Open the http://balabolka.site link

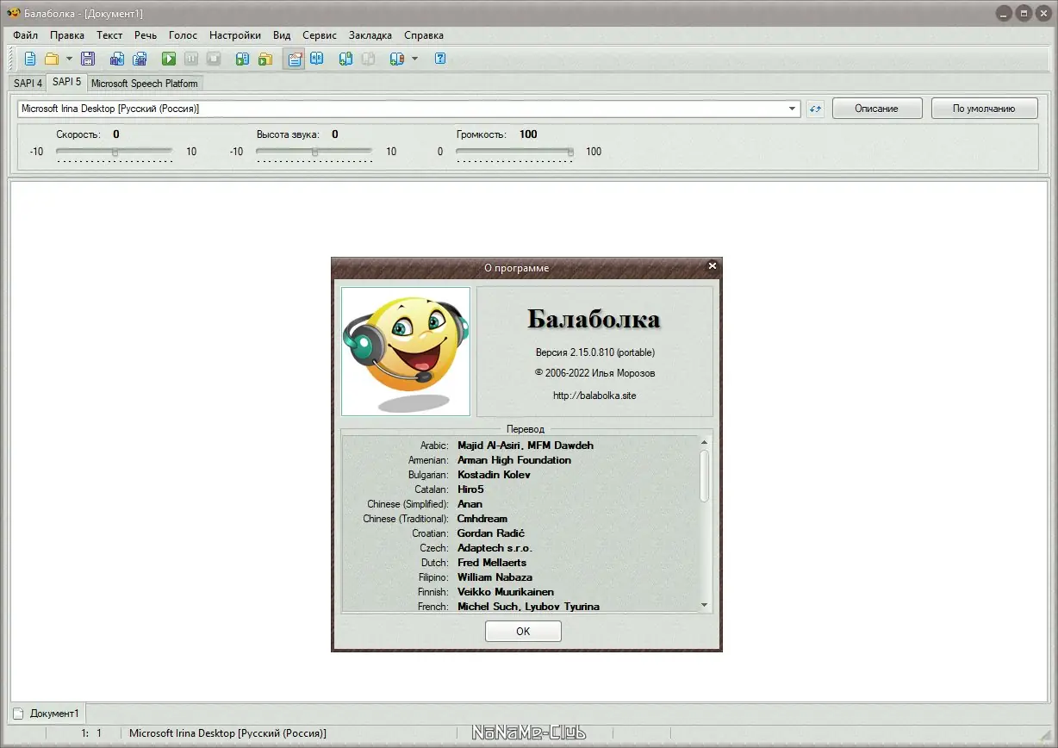point(594,396)
